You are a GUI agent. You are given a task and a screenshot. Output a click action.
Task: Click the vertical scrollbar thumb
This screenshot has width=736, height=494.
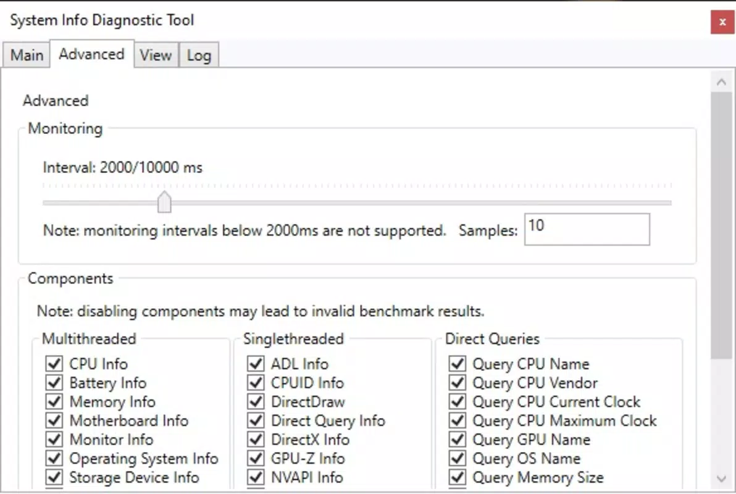click(x=721, y=225)
